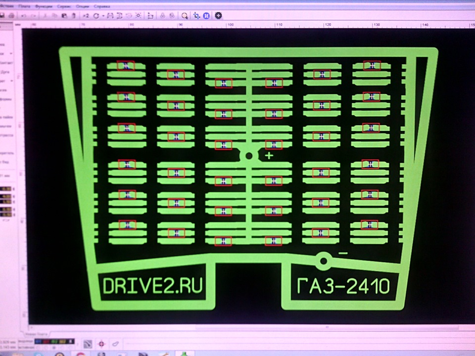This screenshot has width=475, height=356.
Task: Click the Print icon in toolbar
Action: point(11,15)
